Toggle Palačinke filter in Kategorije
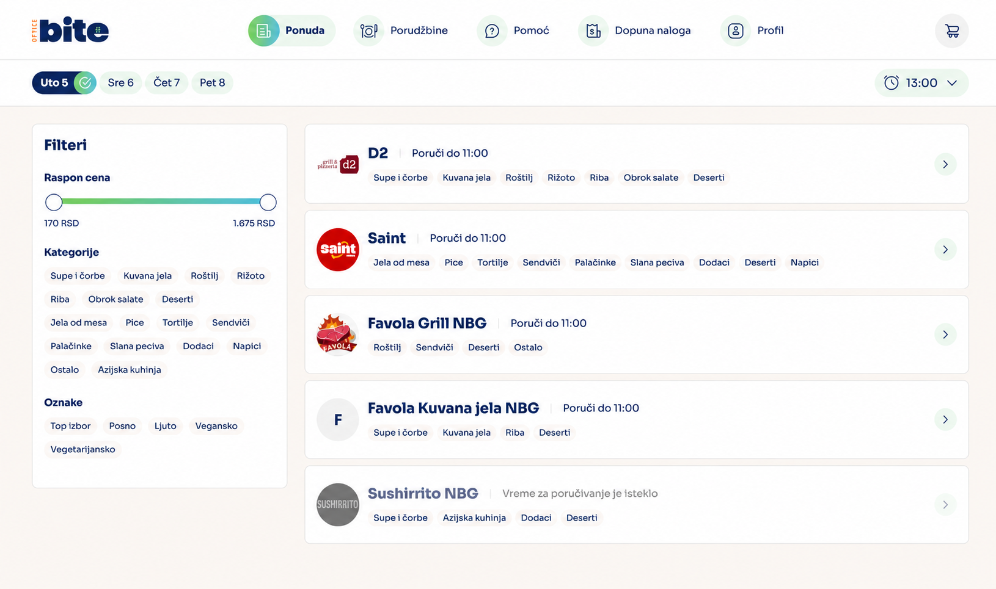This screenshot has width=996, height=589. pyautogui.click(x=71, y=346)
